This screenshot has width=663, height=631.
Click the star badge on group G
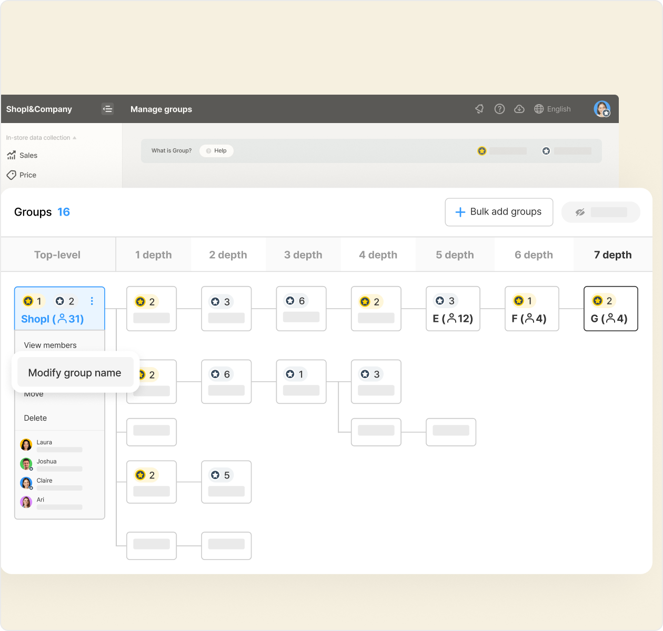tap(598, 301)
